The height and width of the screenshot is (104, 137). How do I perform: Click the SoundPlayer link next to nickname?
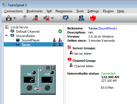pyautogui.click(x=107, y=28)
